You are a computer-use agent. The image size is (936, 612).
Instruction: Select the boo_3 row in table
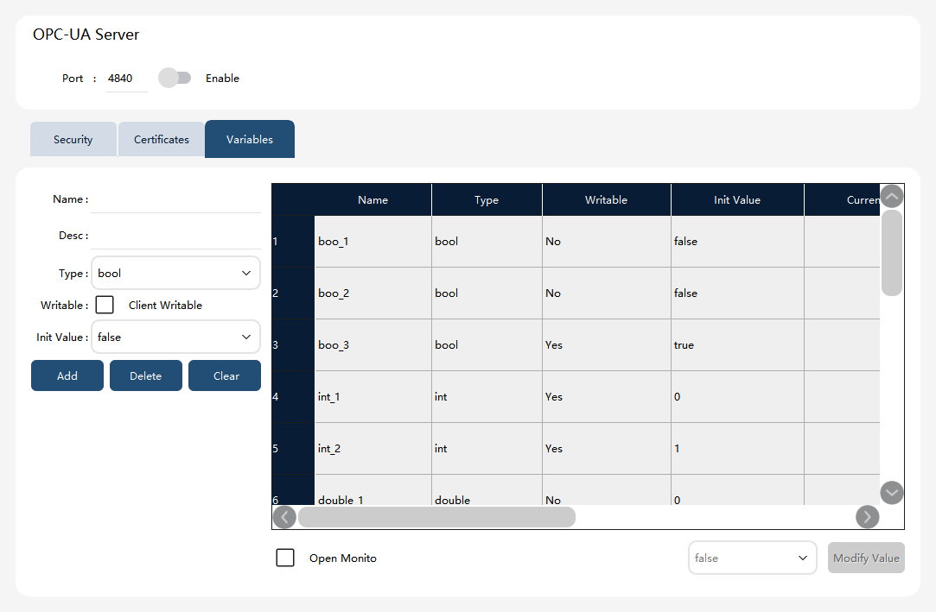tap(576, 345)
